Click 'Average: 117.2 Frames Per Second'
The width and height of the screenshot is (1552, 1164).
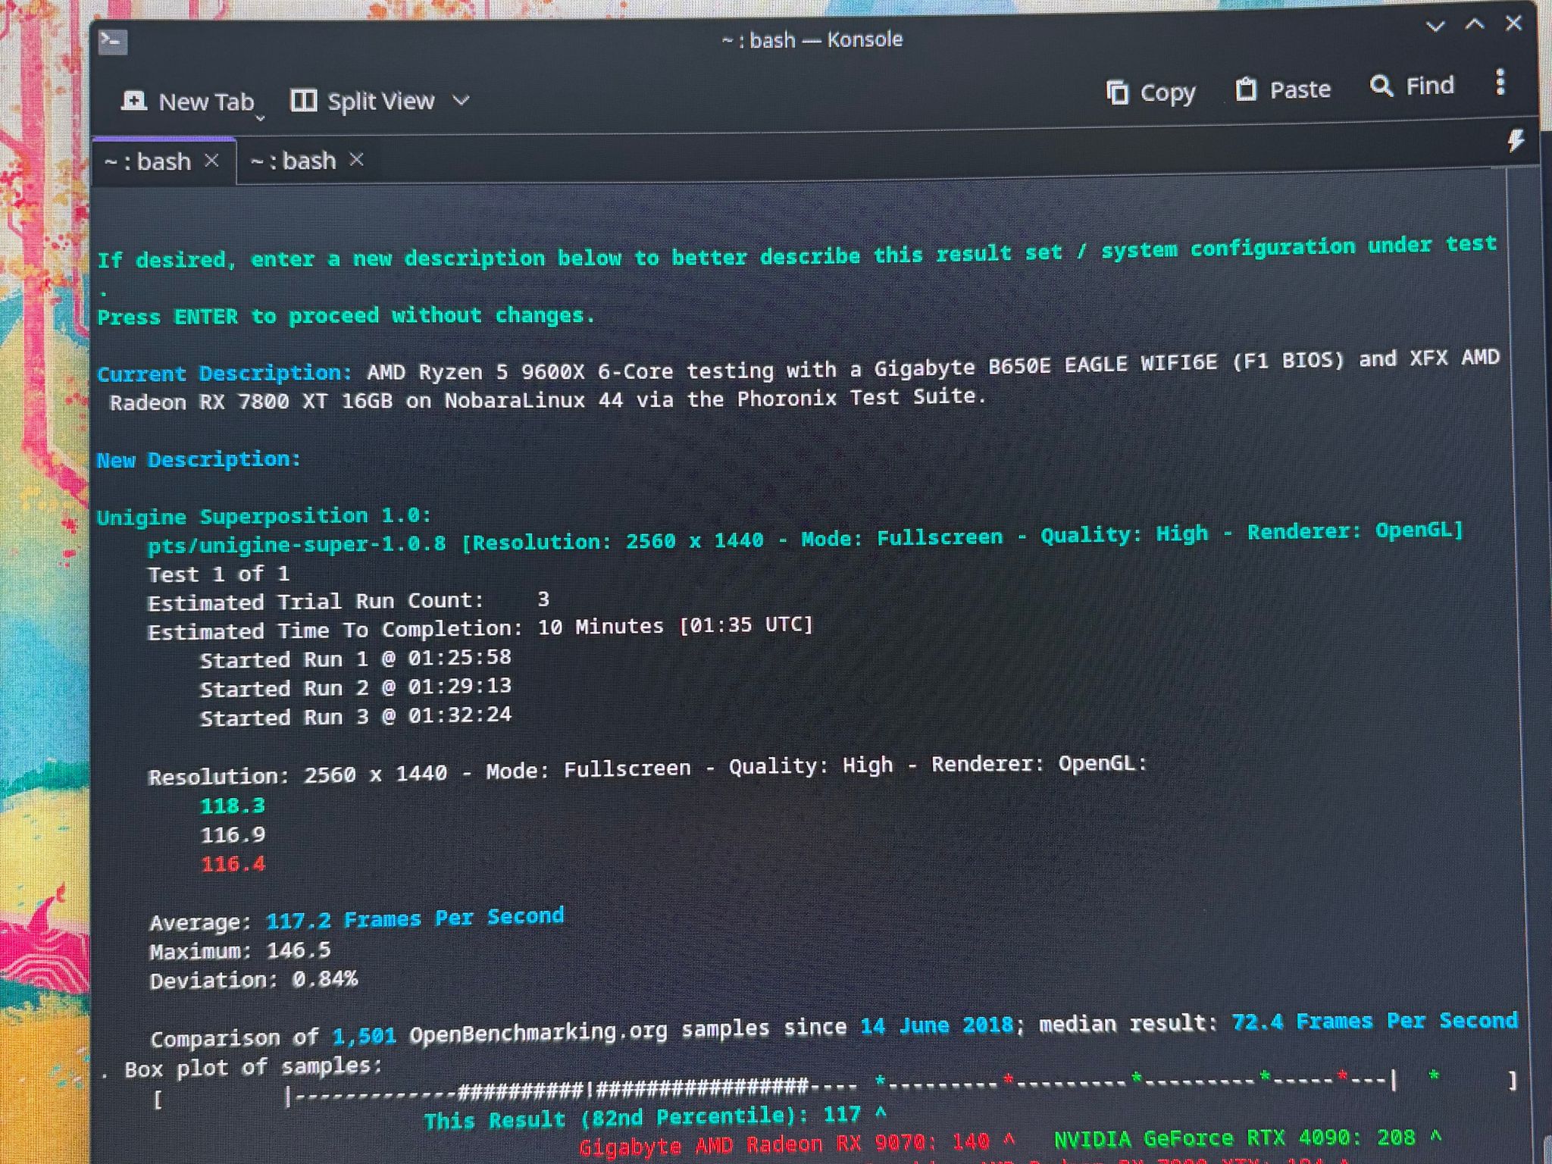coord(357,919)
